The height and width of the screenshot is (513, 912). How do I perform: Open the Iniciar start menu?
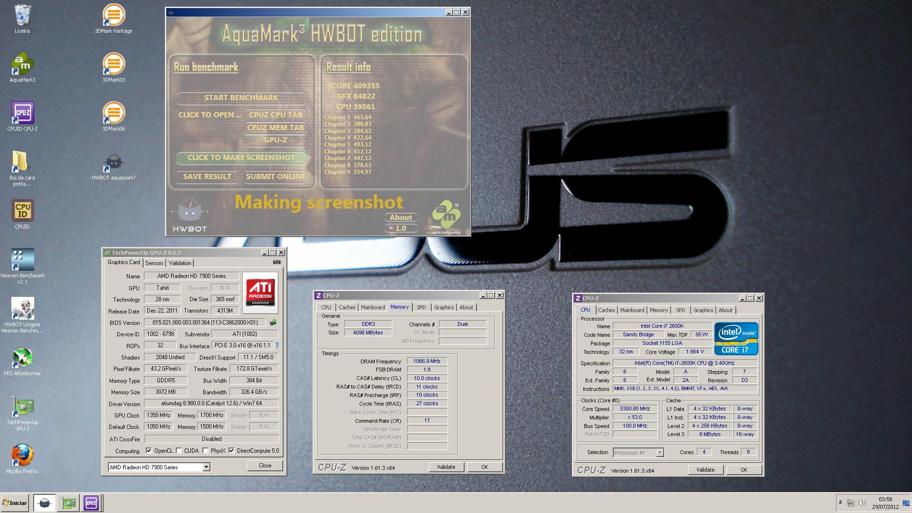[15, 503]
